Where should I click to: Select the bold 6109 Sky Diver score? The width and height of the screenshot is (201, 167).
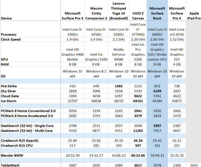click(x=157, y=91)
